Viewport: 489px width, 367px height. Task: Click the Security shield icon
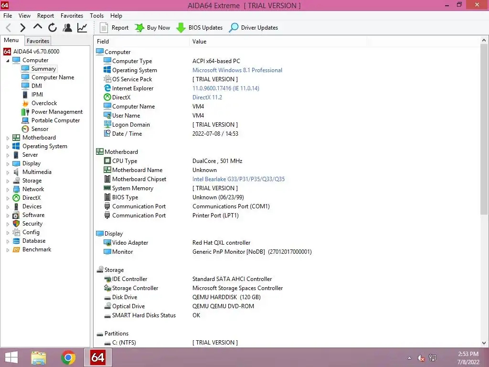coord(16,224)
